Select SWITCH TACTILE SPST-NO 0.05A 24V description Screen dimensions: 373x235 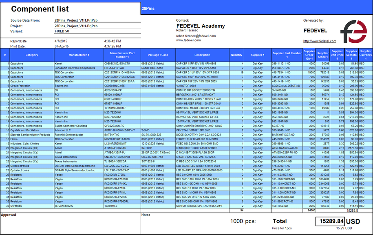pos(203,206)
